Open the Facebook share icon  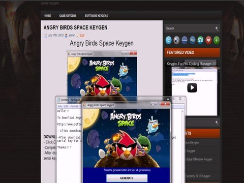[185, 40]
